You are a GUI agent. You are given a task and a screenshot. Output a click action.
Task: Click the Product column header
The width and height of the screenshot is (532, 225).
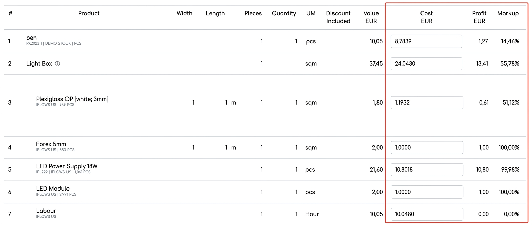coord(89,13)
